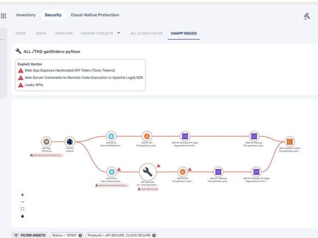
Task: Select the CNAPP Issues tab
Action: pos(184,33)
